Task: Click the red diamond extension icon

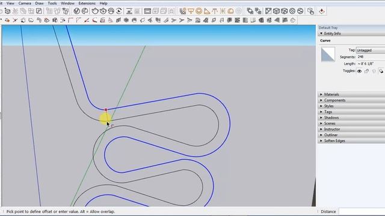Action: coord(322,11)
